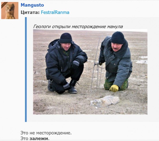
Task: Click the squatting man's black boot
Action: point(73,87)
